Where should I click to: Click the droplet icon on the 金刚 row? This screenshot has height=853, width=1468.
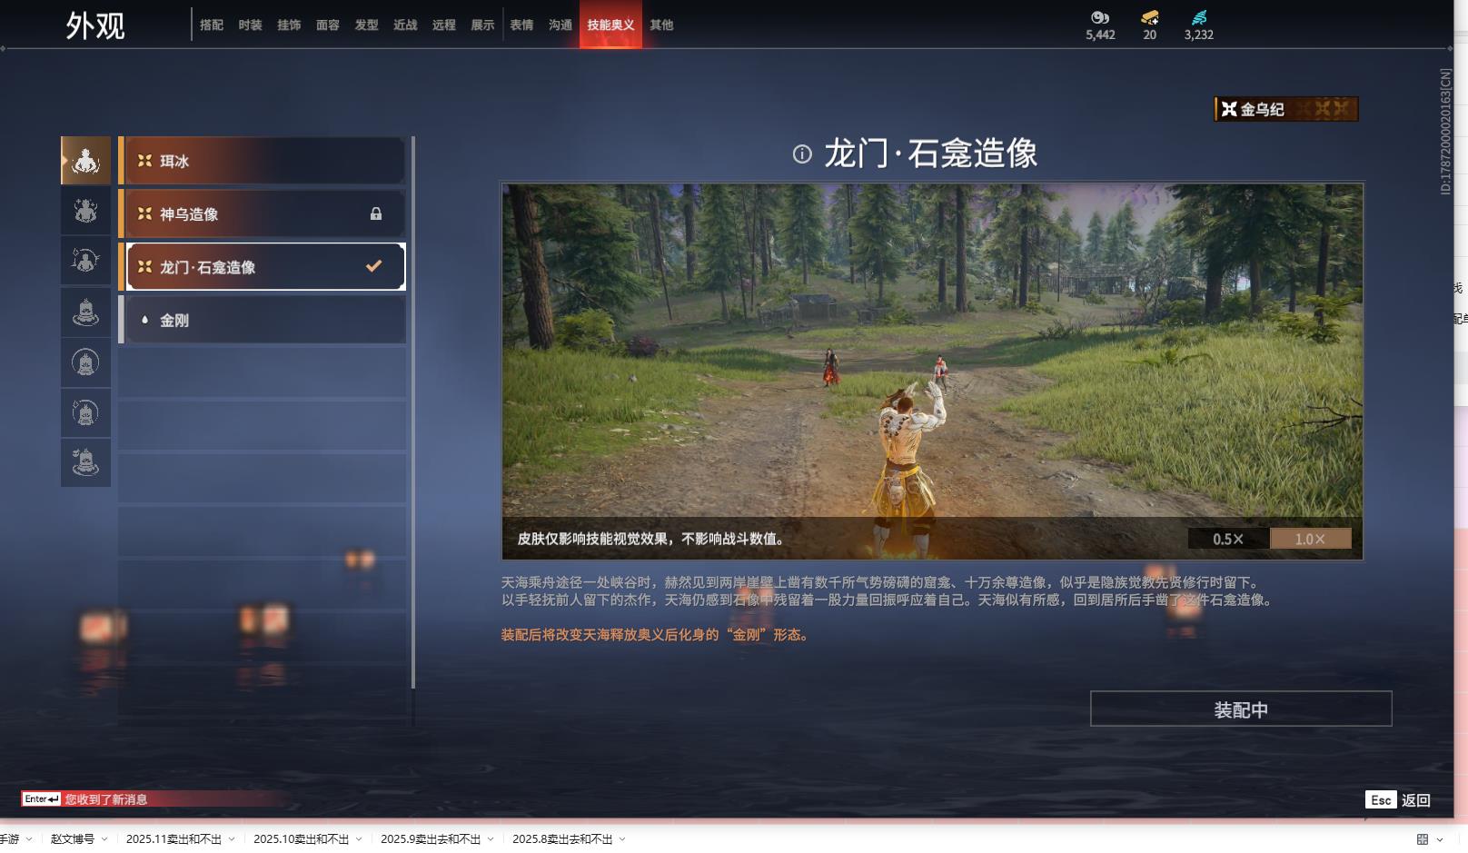[x=144, y=320]
